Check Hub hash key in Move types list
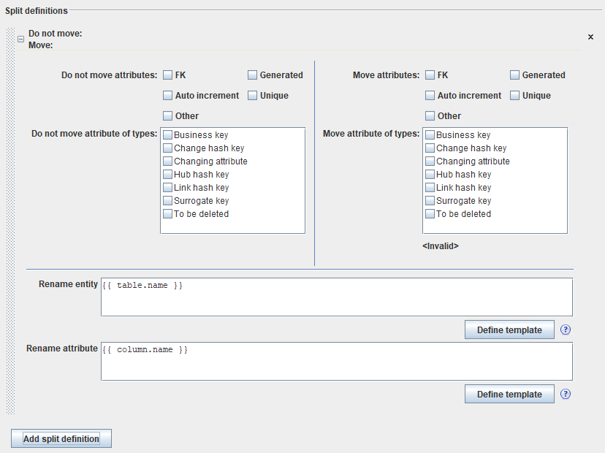This screenshot has height=453, width=605. click(x=430, y=175)
